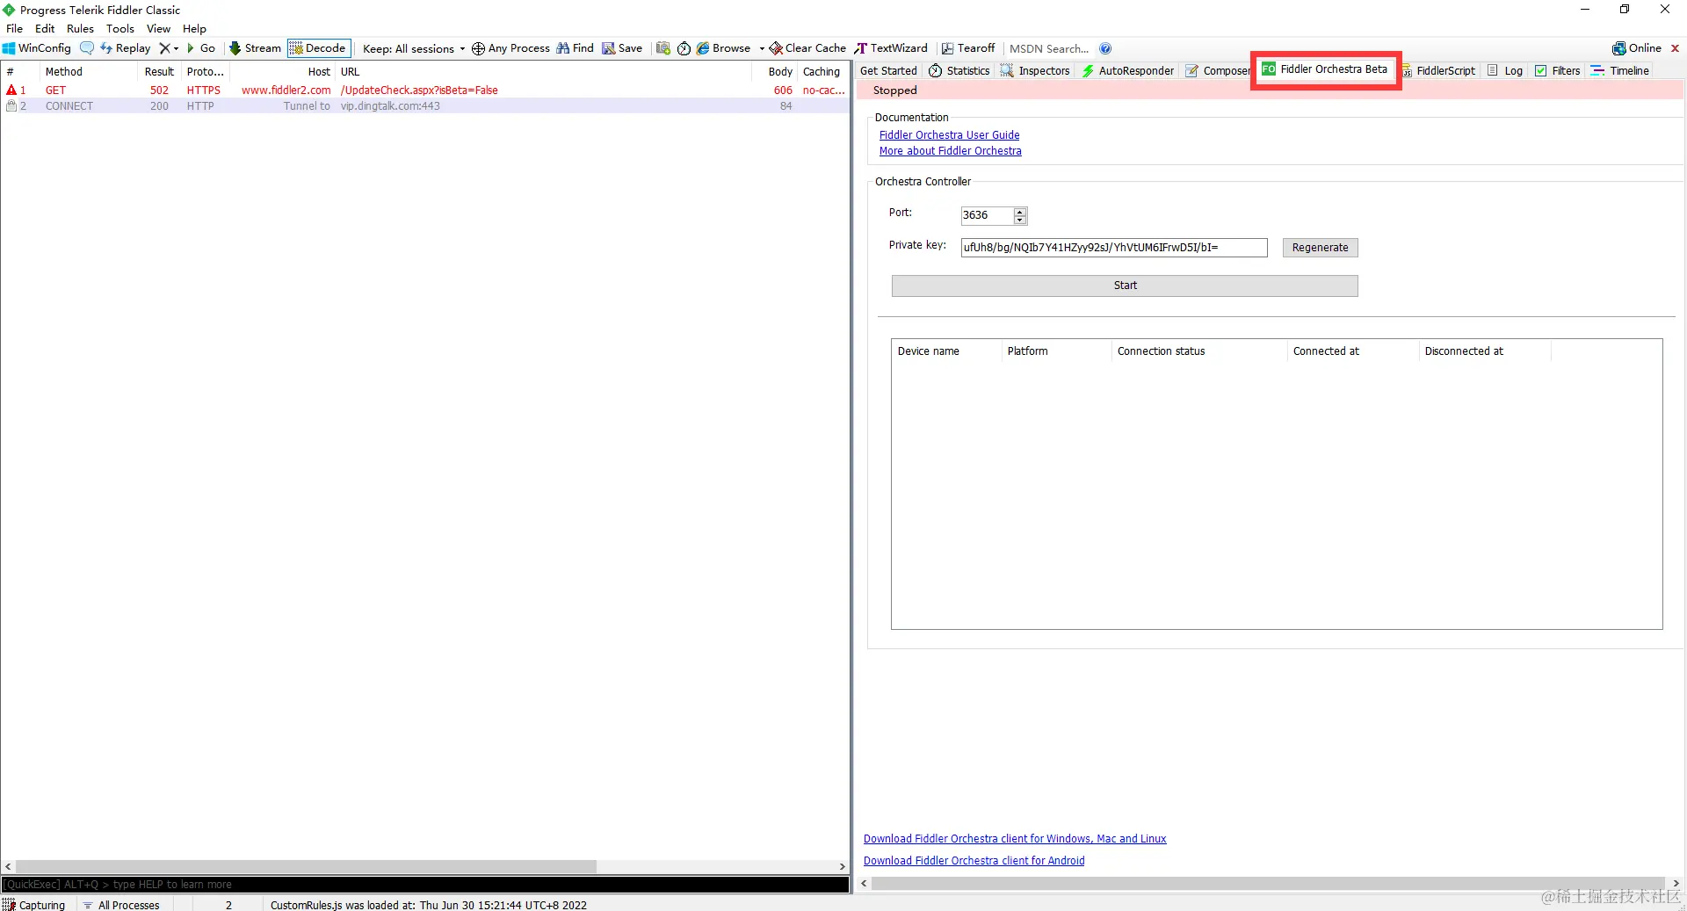The image size is (1687, 911).
Task: Toggle Capturing in the status bar
Action: pyautogui.click(x=34, y=904)
